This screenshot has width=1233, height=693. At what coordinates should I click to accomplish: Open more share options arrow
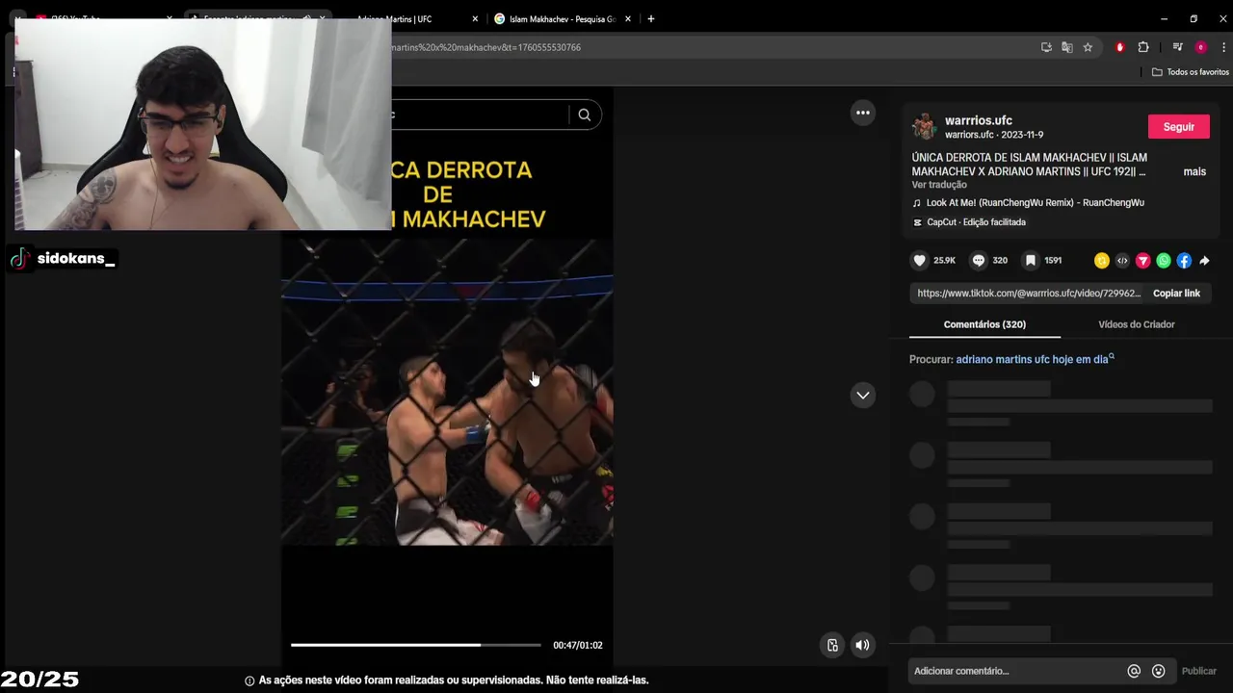[1204, 261]
